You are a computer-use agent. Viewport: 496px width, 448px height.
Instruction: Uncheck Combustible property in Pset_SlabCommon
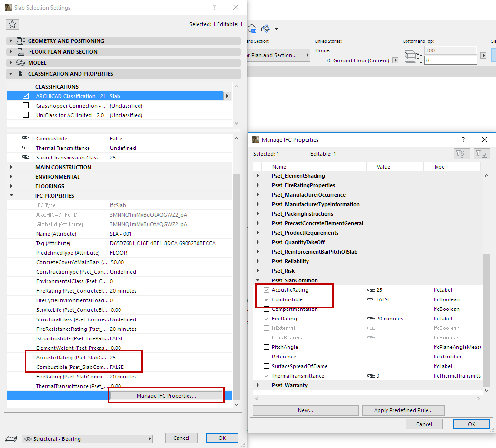click(x=267, y=299)
